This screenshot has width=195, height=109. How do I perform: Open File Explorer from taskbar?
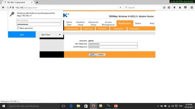[78, 106]
